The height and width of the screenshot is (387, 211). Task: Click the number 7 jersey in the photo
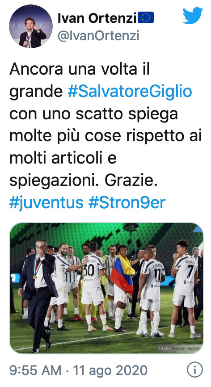click(x=186, y=277)
